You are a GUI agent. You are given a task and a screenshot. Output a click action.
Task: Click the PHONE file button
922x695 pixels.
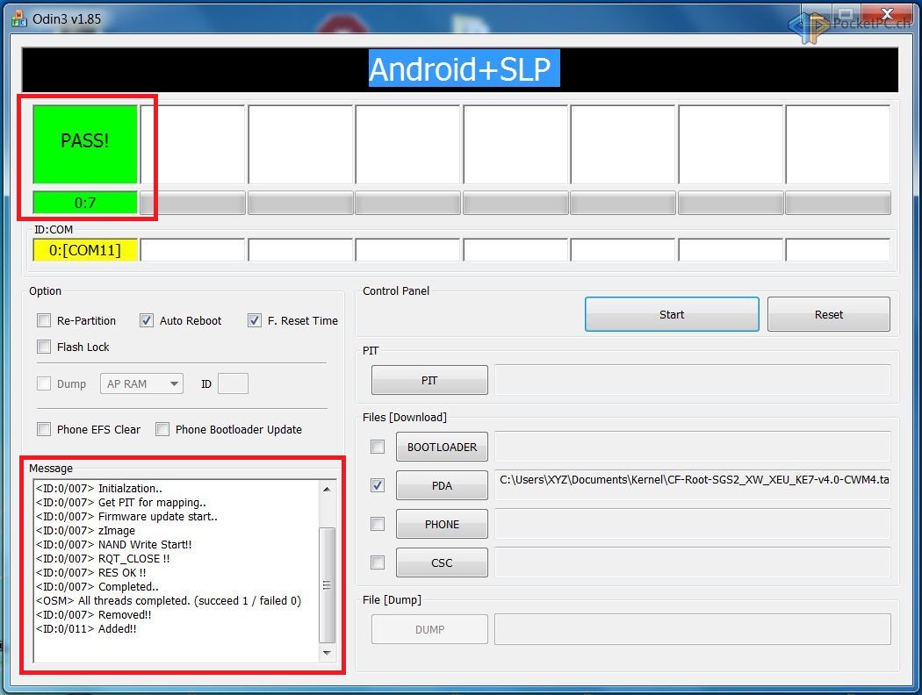pos(443,524)
